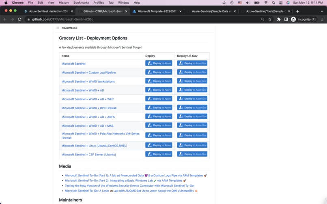
Task: Close the Azure Sentinel Hackathon tab
Action: point(72,11)
